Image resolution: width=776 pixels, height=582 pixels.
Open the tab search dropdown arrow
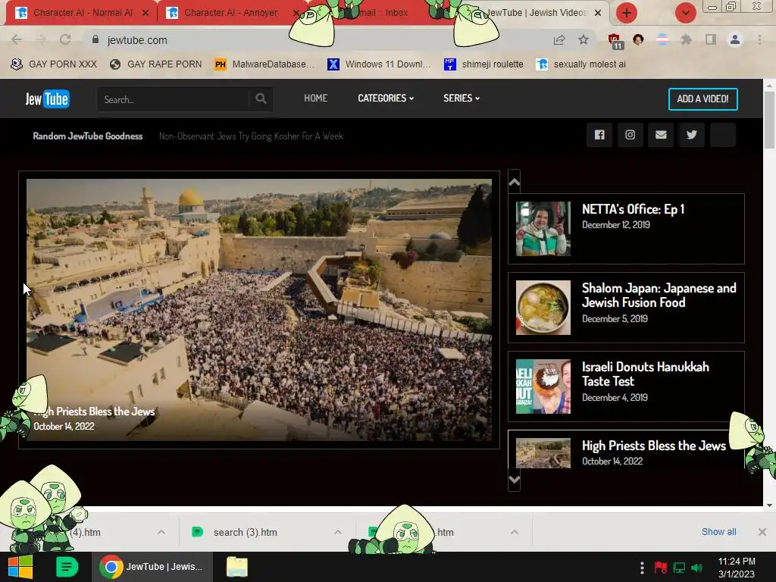[685, 13]
